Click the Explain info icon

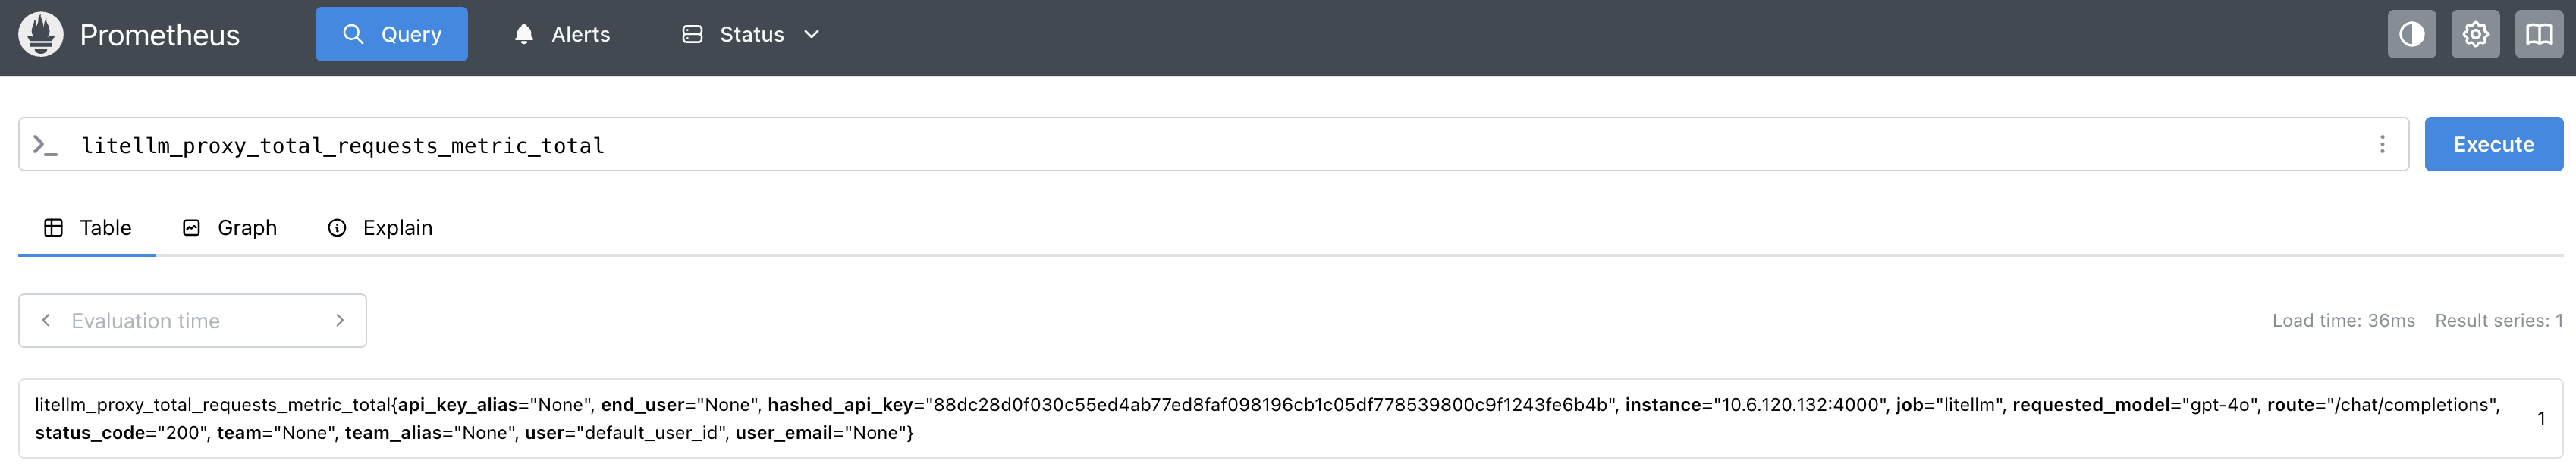pyautogui.click(x=337, y=227)
